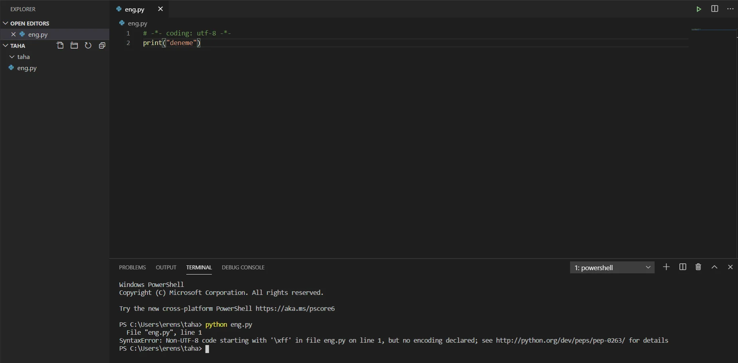Switch to the DEBUG CONSOLE tab
The image size is (738, 363).
[x=243, y=267]
